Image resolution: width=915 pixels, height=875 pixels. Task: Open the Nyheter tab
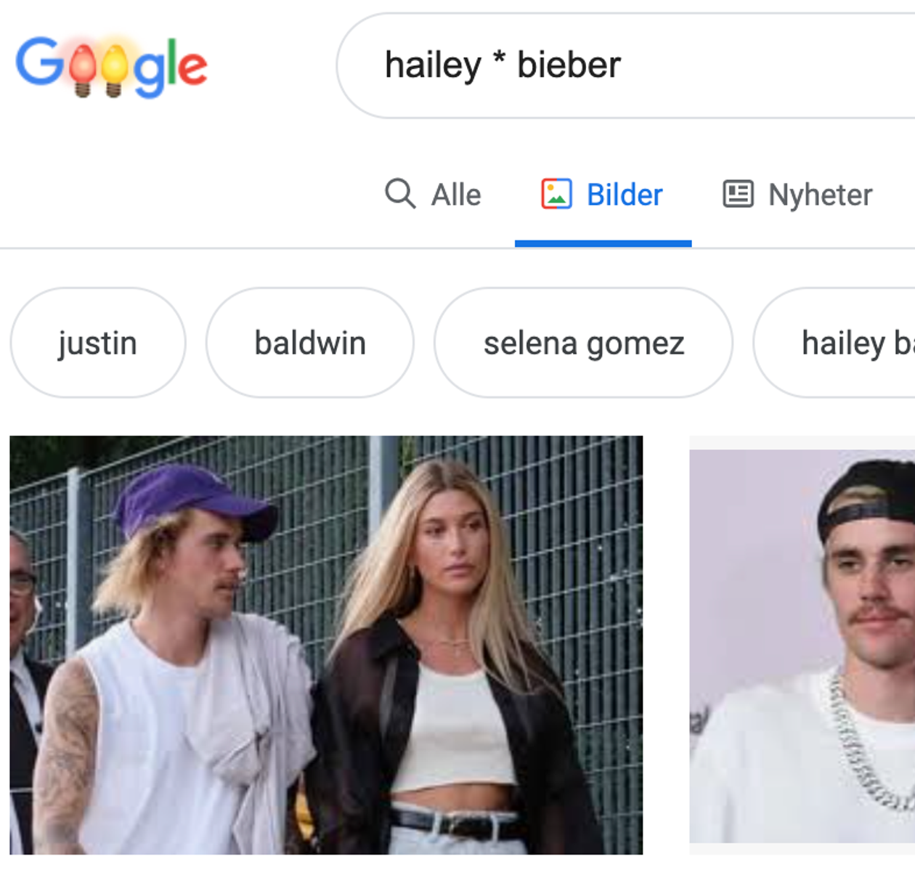821,195
